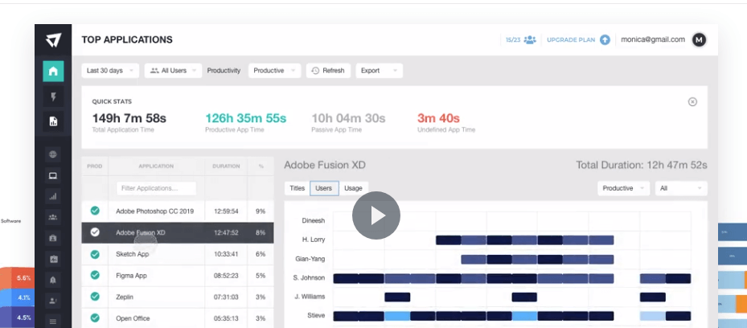Open the bell alerts sidebar icon
Viewport: 747px width, 328px height.
tap(53, 280)
